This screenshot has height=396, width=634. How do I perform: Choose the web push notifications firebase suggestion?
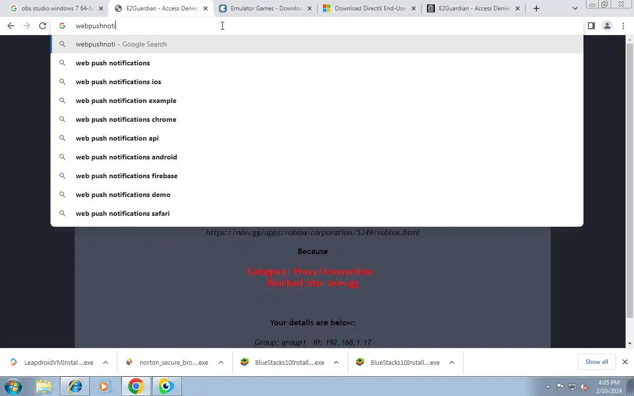coord(317,176)
